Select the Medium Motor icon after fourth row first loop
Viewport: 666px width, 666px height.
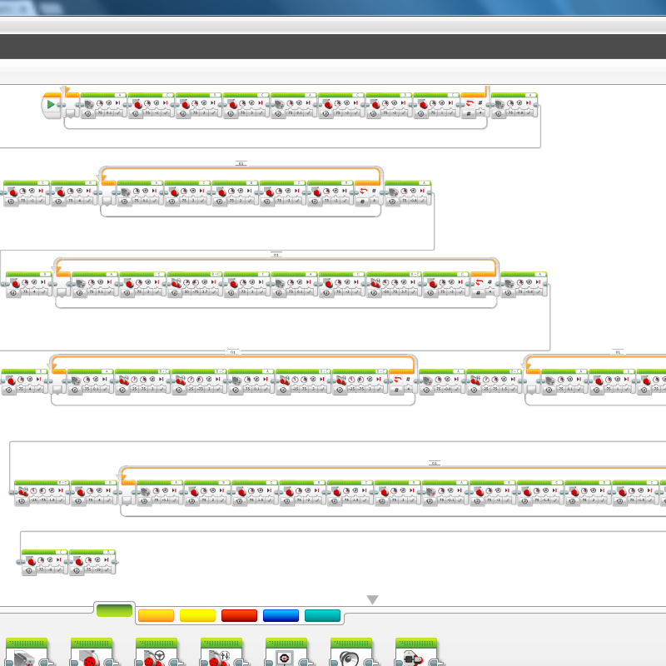[x=428, y=380]
